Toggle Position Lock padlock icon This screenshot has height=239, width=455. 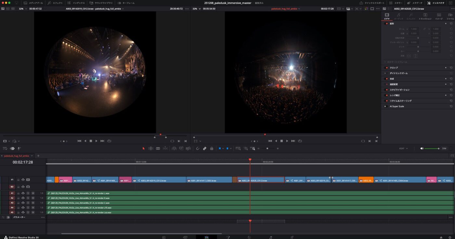212,149
